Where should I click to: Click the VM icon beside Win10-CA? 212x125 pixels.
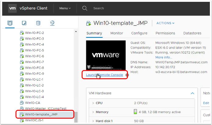tap(22, 103)
